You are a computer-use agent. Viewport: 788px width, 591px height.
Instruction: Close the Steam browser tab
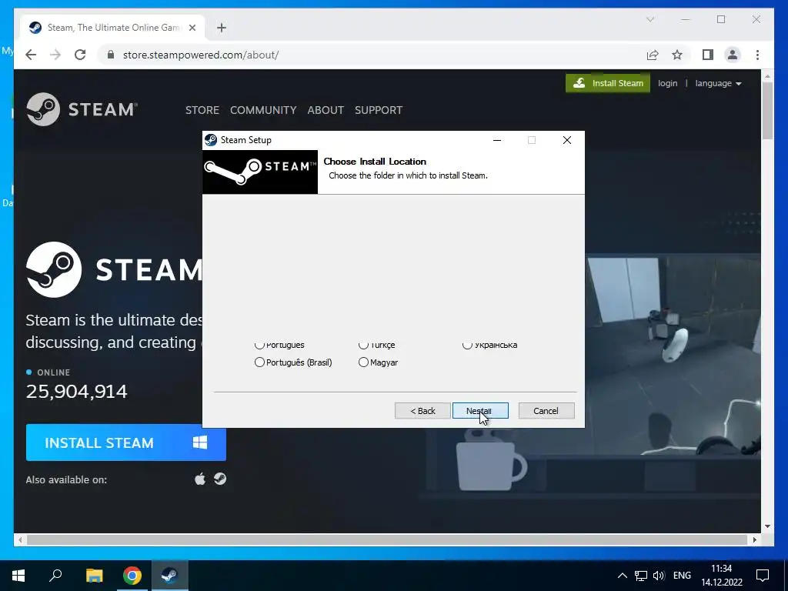(x=192, y=28)
